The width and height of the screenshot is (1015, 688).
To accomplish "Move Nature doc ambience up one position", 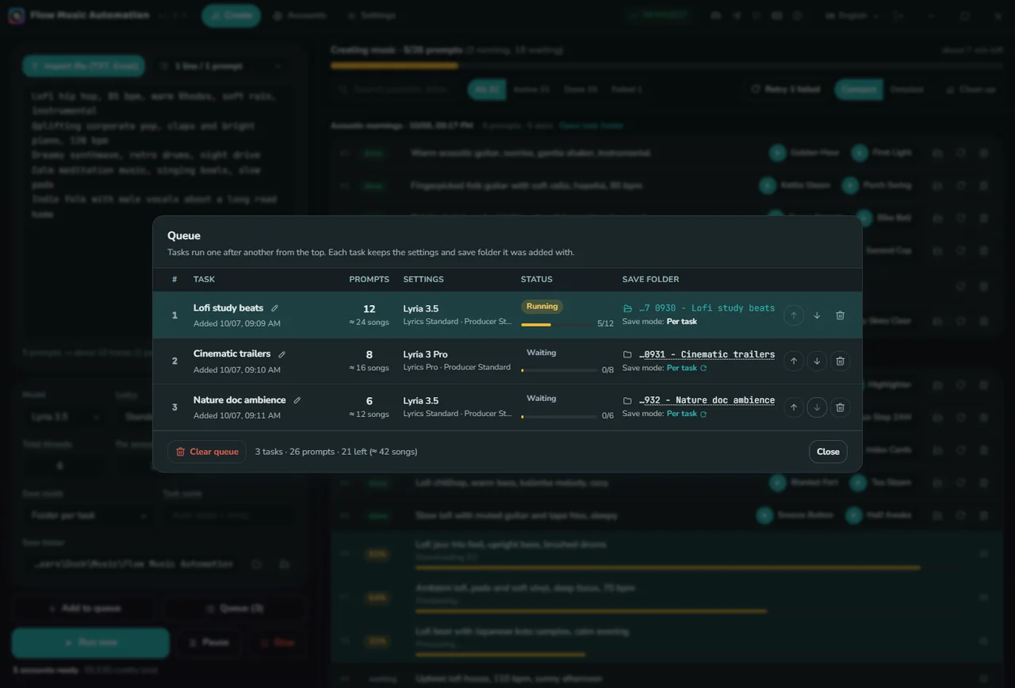I will point(794,407).
